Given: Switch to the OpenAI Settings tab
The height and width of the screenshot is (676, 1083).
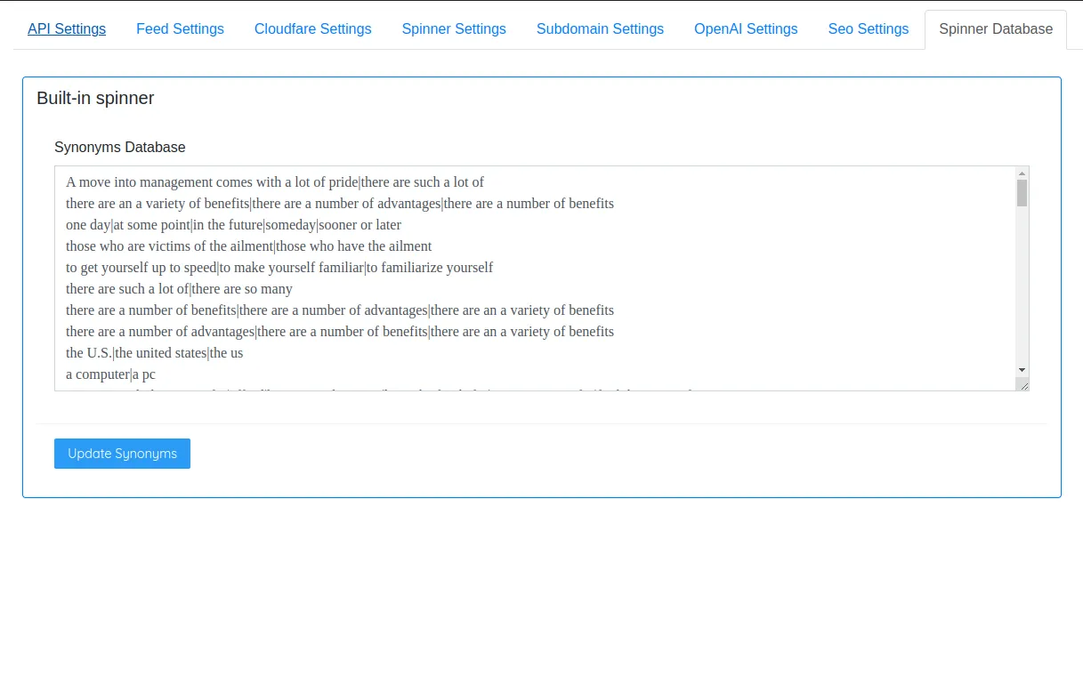Looking at the screenshot, I should (x=746, y=28).
